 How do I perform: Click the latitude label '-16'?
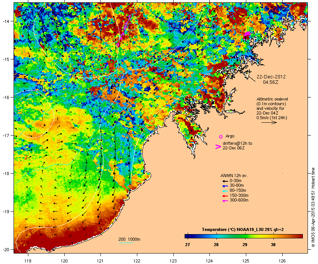pos(5,97)
